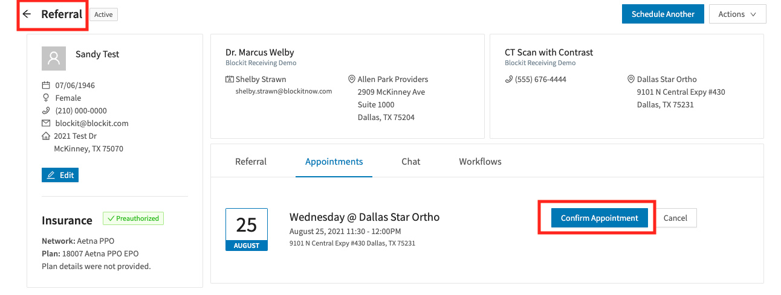Image resolution: width=781 pixels, height=295 pixels.
Task: Click the Schedule Another button
Action: point(663,14)
